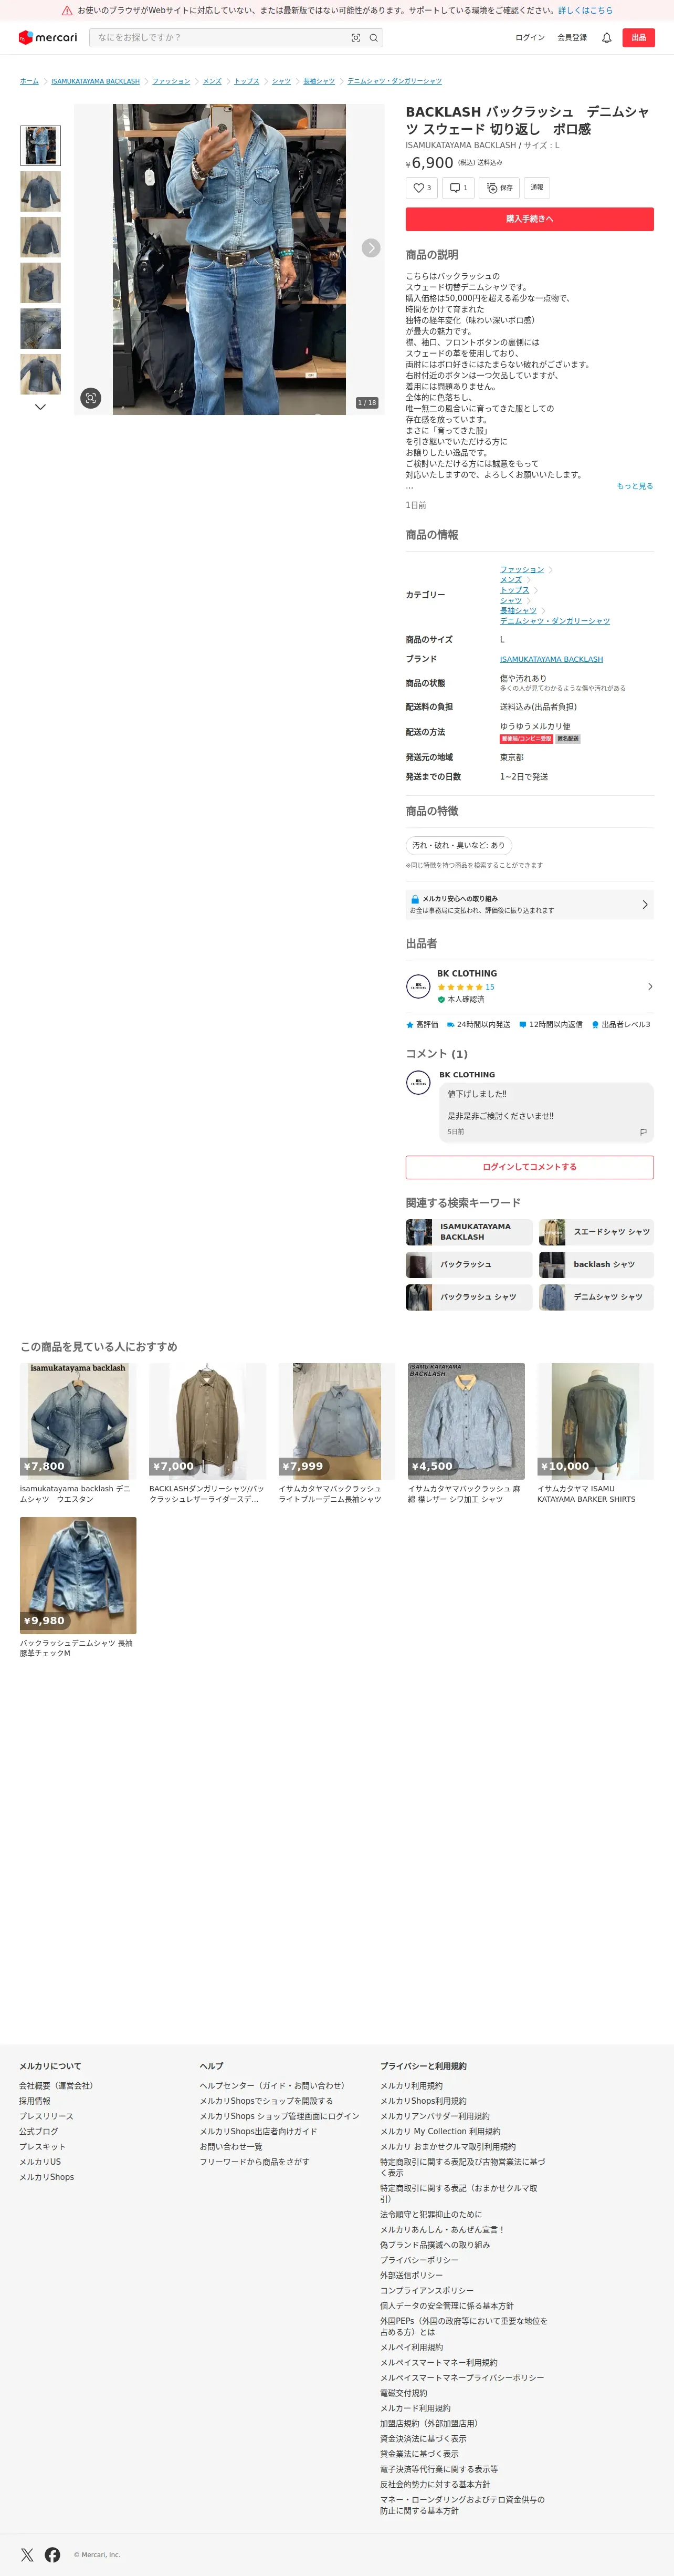Click the 購入手続きへ purchase button

click(x=530, y=219)
